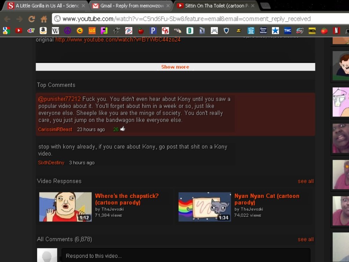This screenshot has width=349, height=262.
Task: Open the red apple bookmark
Action: (x=141, y=30)
